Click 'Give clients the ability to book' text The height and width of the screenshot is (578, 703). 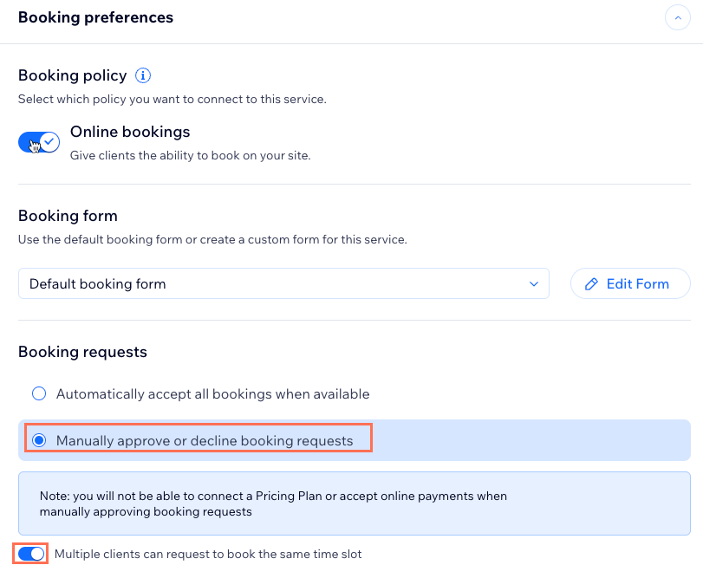tap(190, 155)
